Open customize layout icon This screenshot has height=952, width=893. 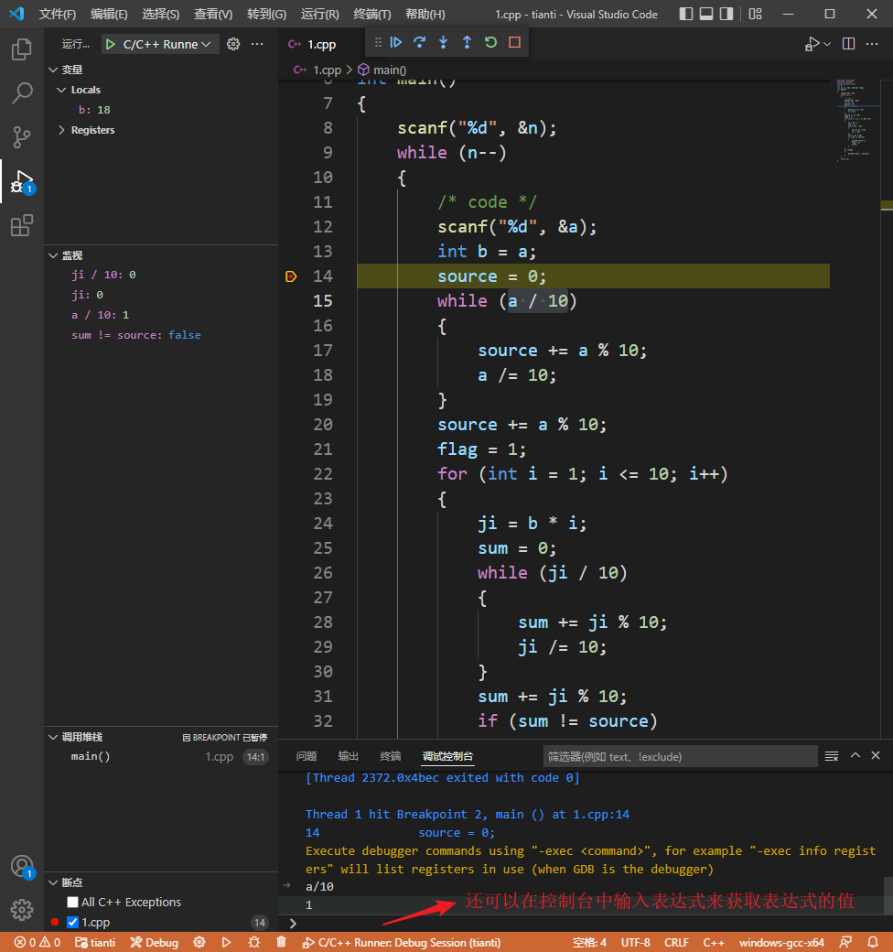755,14
